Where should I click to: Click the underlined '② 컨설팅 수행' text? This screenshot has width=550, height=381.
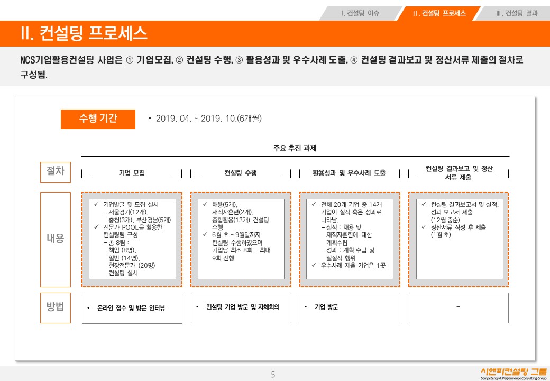coord(205,60)
